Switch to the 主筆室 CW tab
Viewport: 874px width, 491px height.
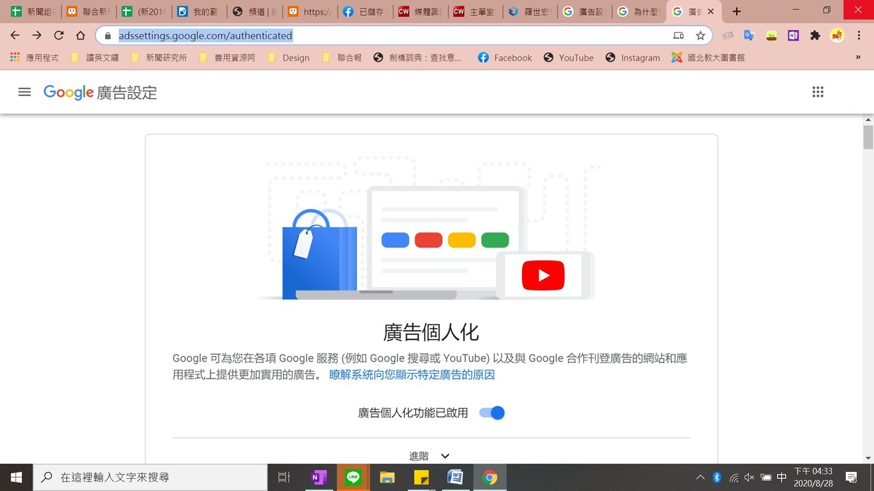click(x=475, y=12)
